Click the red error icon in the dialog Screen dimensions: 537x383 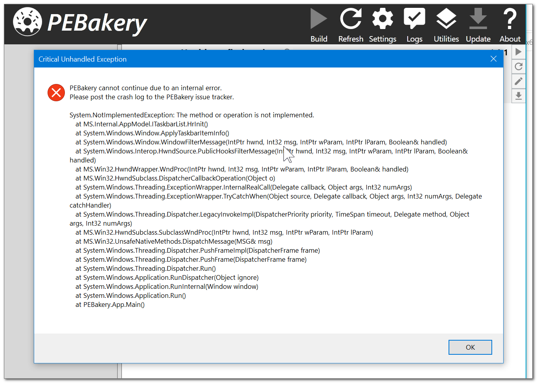pyautogui.click(x=56, y=93)
